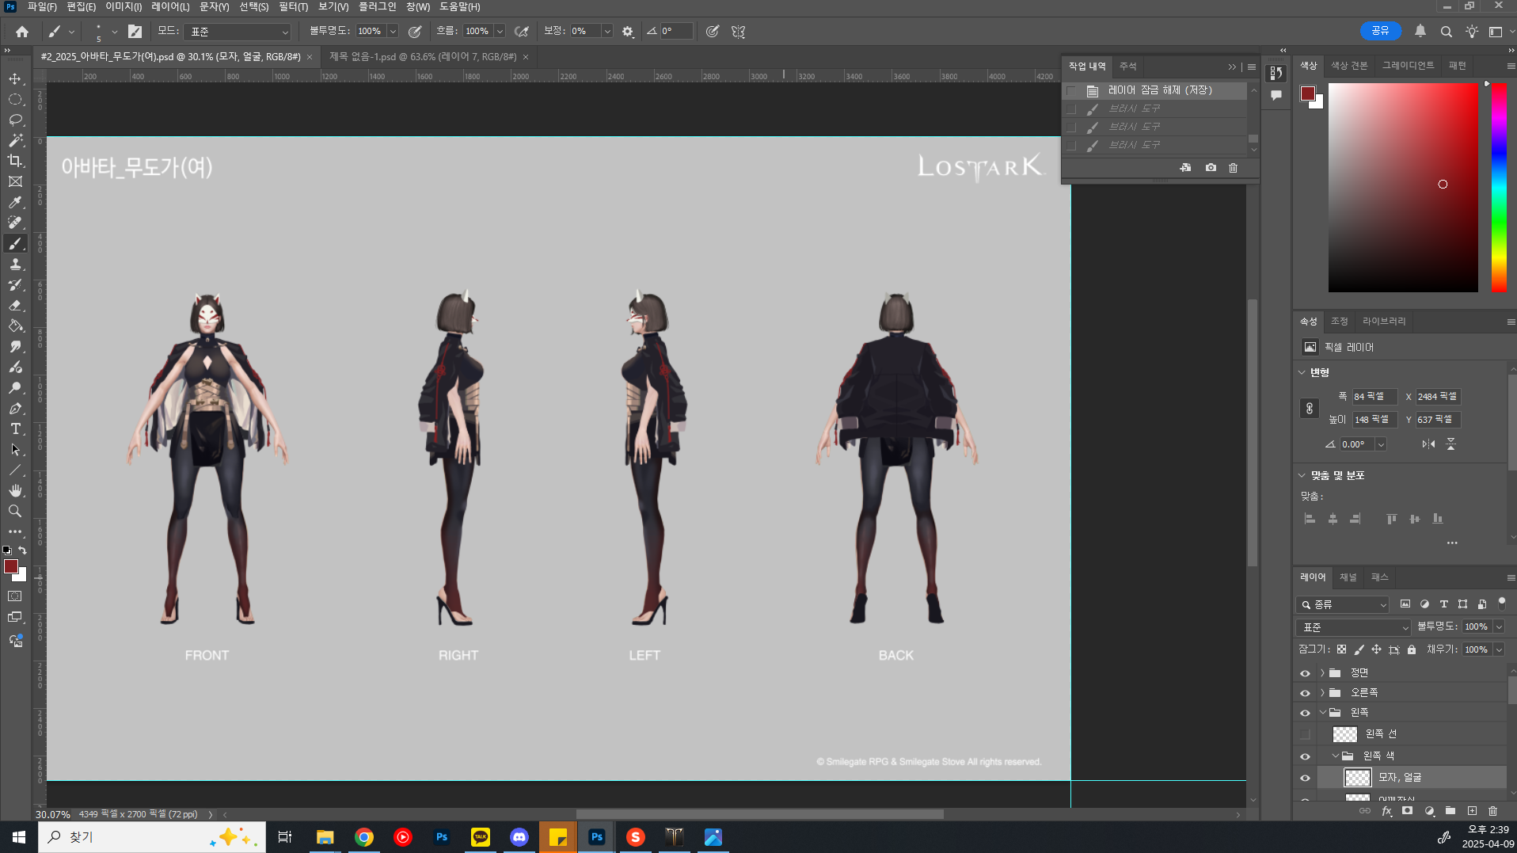Switch to 제목 없음-1.psd document tab

point(423,57)
